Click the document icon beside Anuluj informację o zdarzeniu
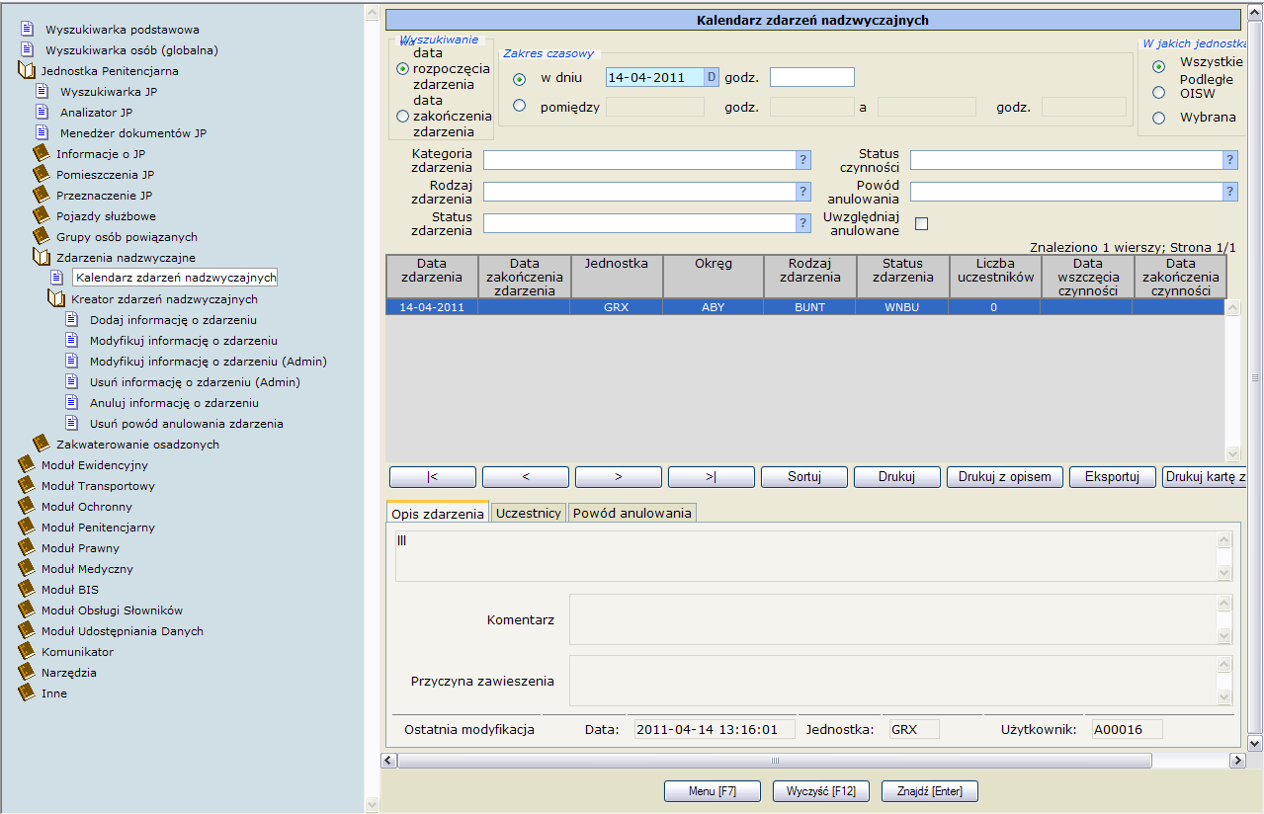The width and height of the screenshot is (1264, 814). (71, 402)
